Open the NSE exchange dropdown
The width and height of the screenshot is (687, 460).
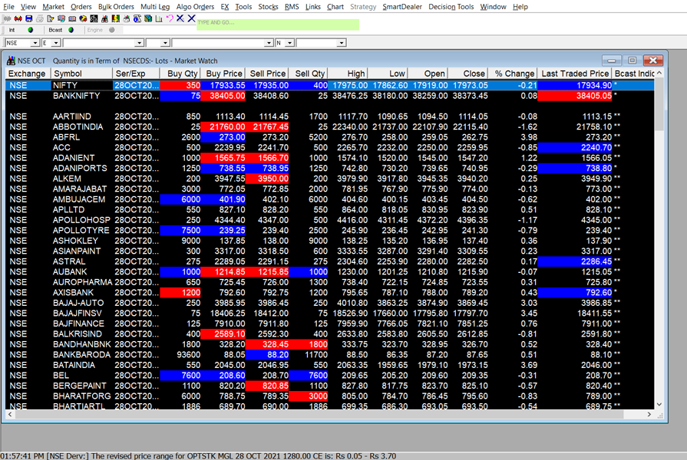35,43
